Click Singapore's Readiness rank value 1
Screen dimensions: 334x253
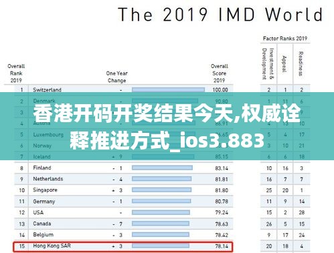click(301, 190)
